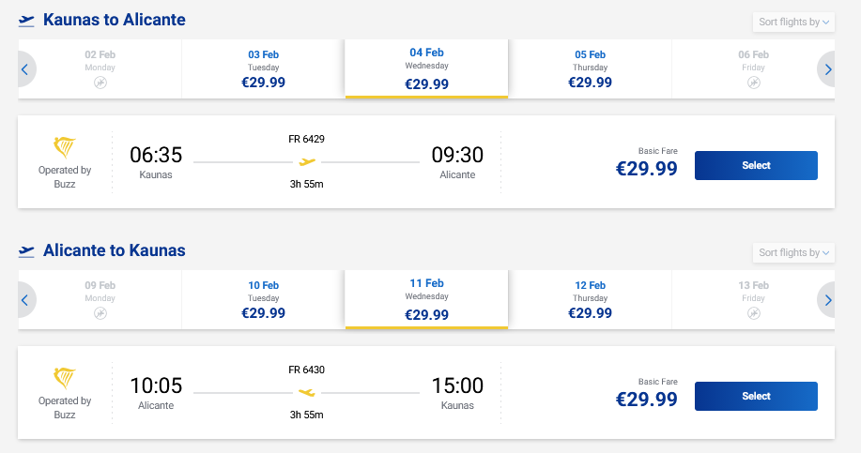Open the Sort flights by dropdown for Kaunas to Alicante
The height and width of the screenshot is (453, 861).
click(793, 22)
